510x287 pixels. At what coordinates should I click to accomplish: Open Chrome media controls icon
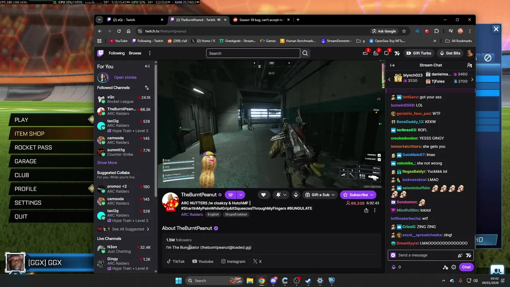(451, 31)
